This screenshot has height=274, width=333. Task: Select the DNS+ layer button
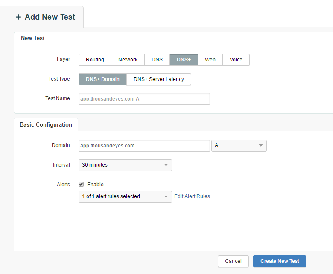[x=184, y=60]
